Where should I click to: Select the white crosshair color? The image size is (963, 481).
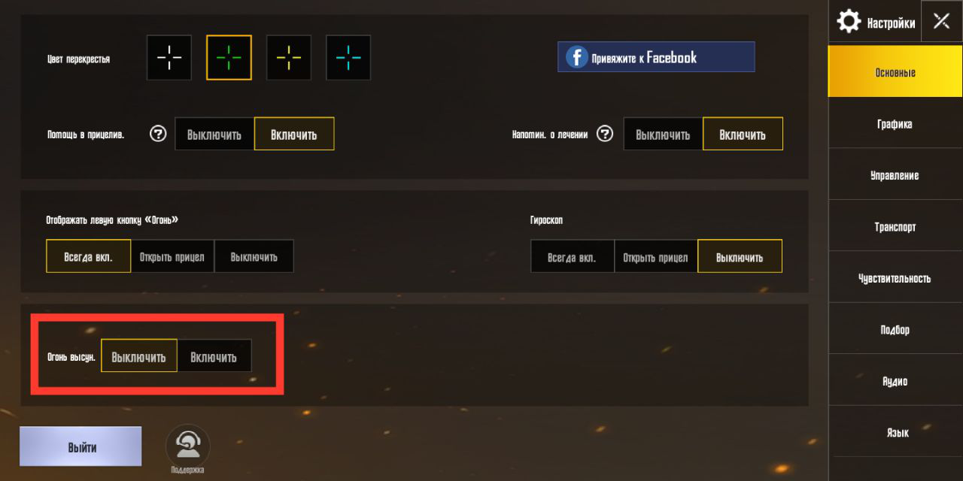click(169, 57)
